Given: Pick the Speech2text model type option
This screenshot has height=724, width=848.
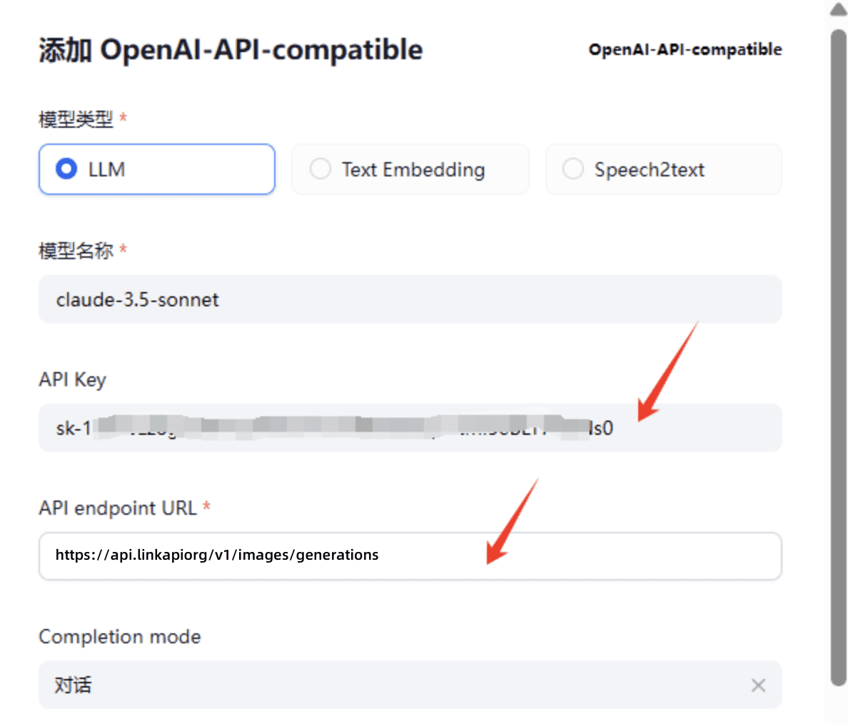Looking at the screenshot, I should pos(573,169).
